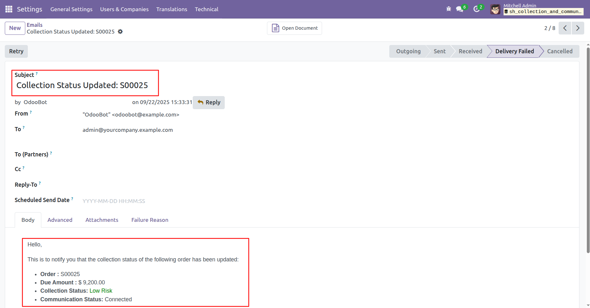The image size is (590, 308).
Task: Switch to the Failure Reason tab
Action: point(150,220)
